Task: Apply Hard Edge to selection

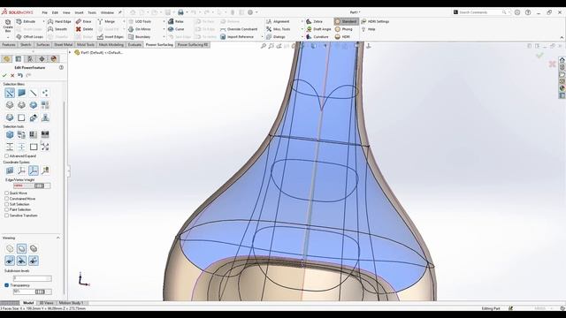Action: click(x=60, y=21)
